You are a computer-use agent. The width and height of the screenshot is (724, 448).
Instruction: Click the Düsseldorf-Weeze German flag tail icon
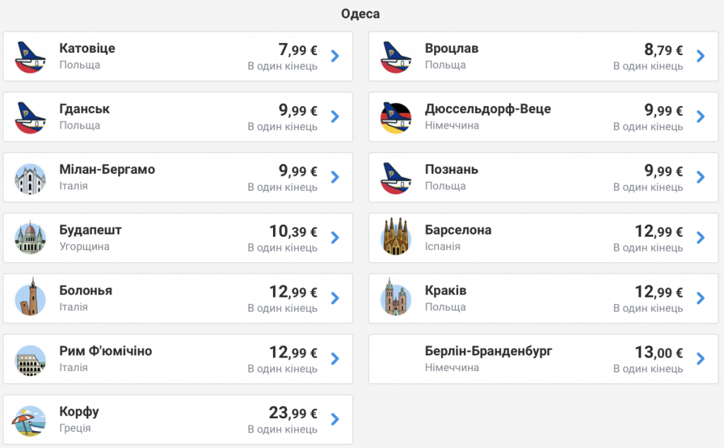point(396,117)
